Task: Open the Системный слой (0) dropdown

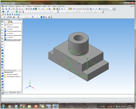Action: coord(88,9)
